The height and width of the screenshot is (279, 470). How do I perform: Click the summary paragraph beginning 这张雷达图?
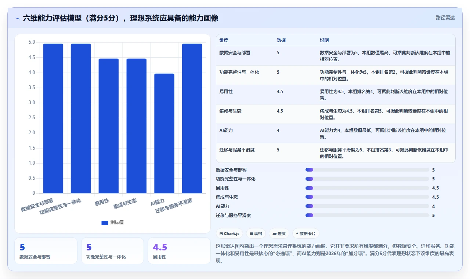tap(335, 254)
